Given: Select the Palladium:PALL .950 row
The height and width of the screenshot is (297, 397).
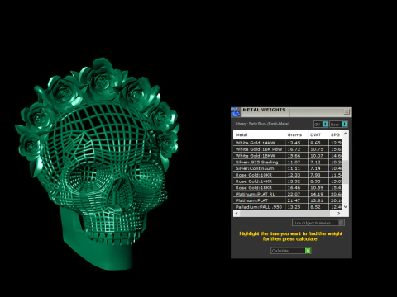Looking at the screenshot, I should pos(288,207).
